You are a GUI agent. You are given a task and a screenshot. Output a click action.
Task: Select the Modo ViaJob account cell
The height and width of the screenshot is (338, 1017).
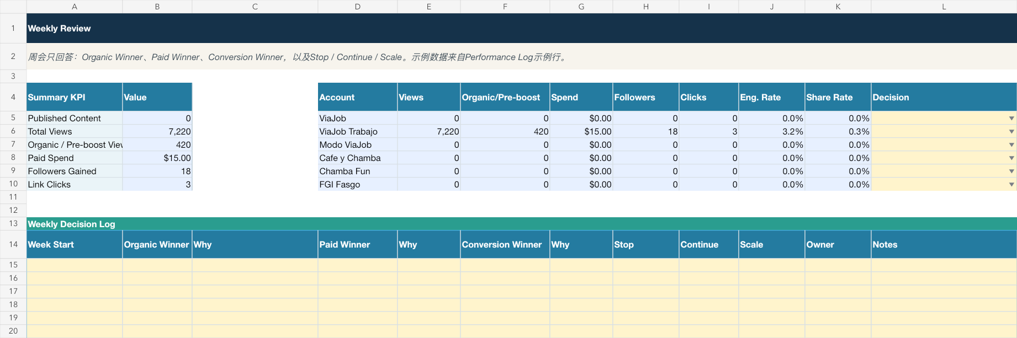(x=358, y=144)
